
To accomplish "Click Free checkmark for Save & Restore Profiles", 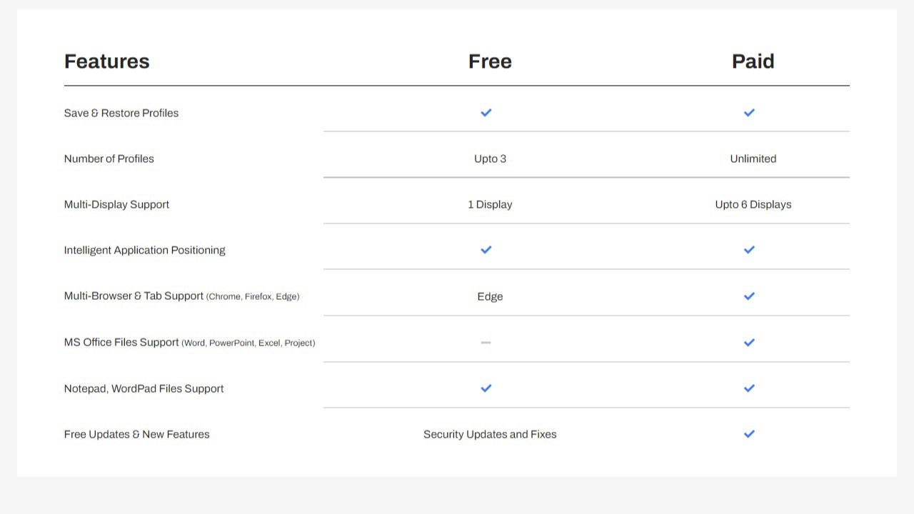I will click(486, 113).
